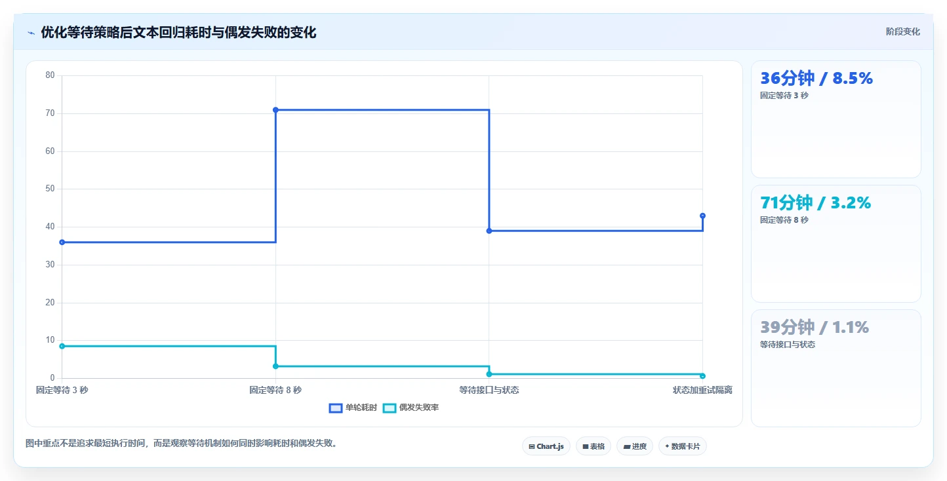Click the 等待接口与状态 axis label

tap(489, 390)
